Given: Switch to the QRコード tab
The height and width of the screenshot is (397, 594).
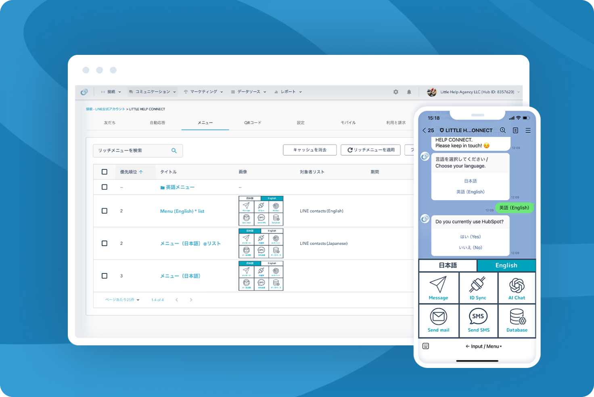Looking at the screenshot, I should pyautogui.click(x=253, y=123).
